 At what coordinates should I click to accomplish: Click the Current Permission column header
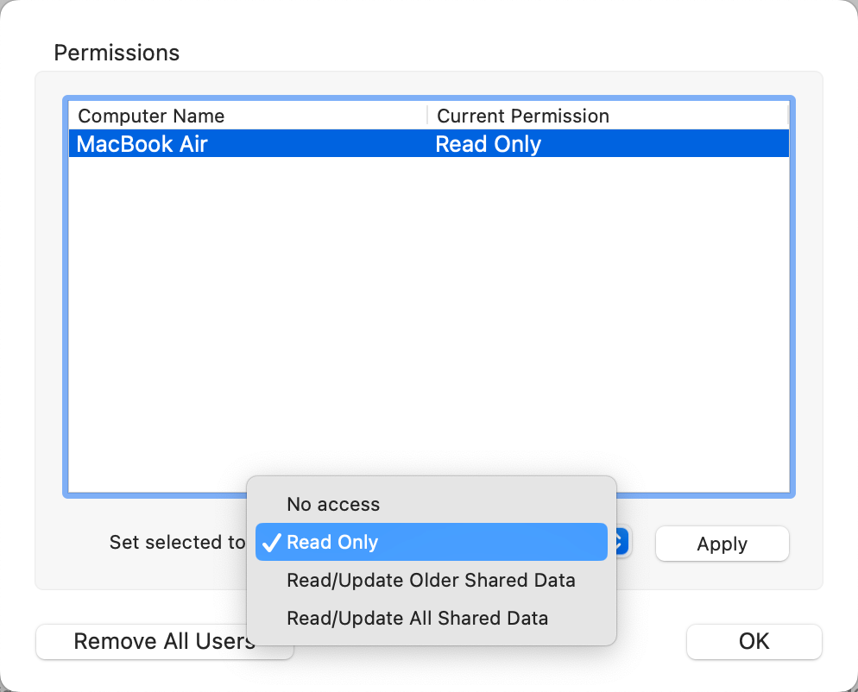point(523,116)
